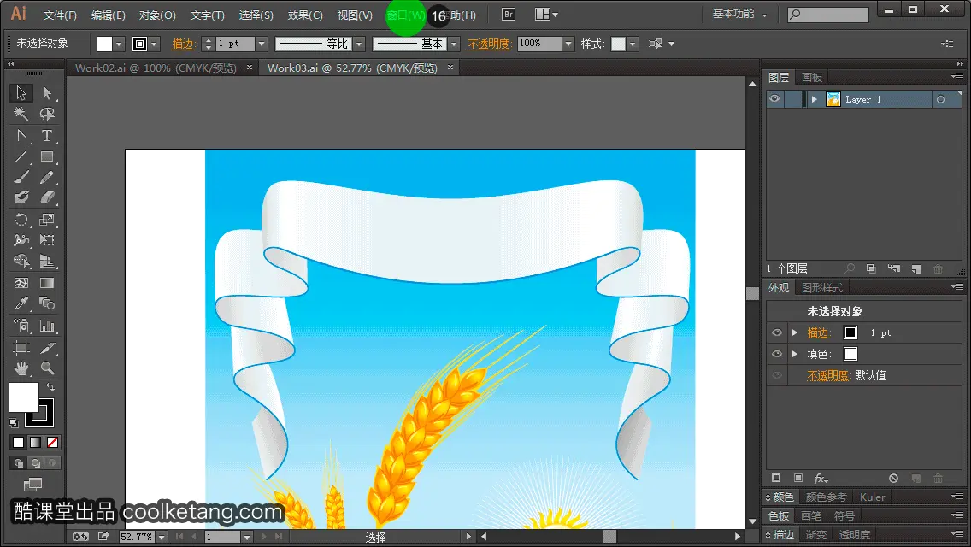971x547 pixels.
Task: Switch to Work02.ai document tab
Action: 156,68
